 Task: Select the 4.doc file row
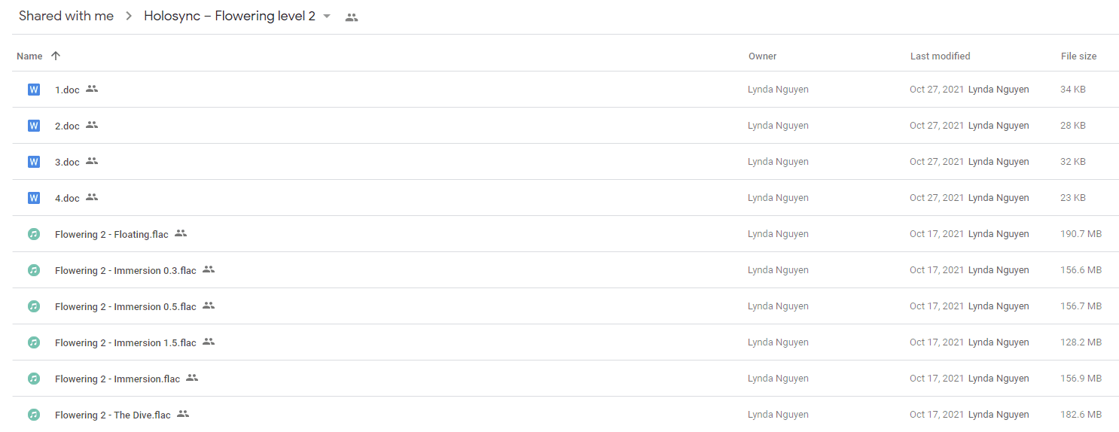tap(565, 198)
